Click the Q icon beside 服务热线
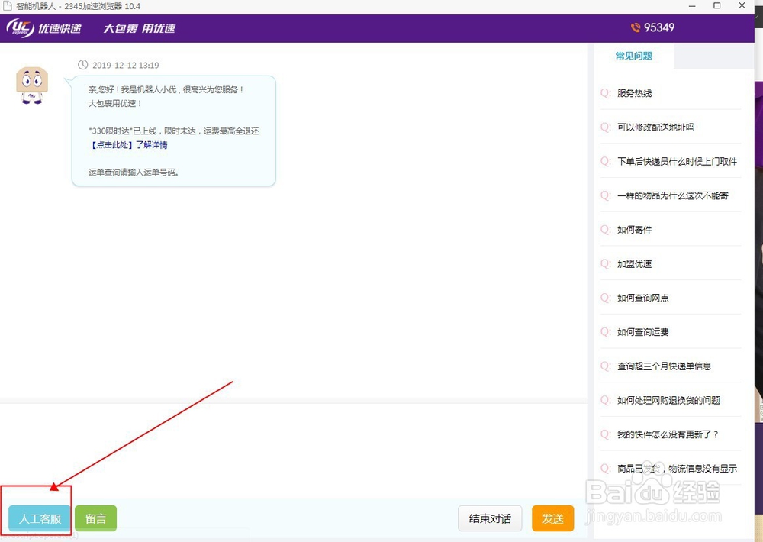 (605, 93)
